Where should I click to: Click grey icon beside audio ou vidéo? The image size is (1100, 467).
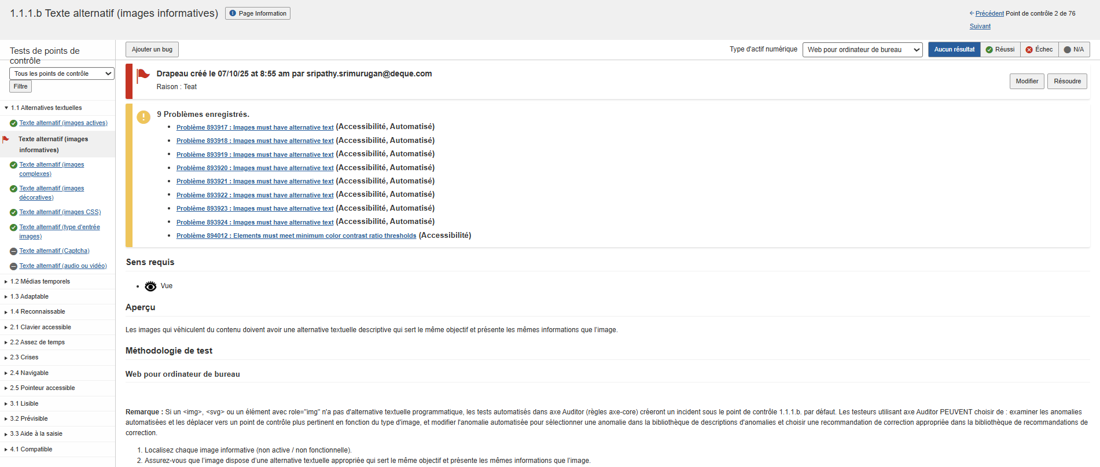click(13, 266)
